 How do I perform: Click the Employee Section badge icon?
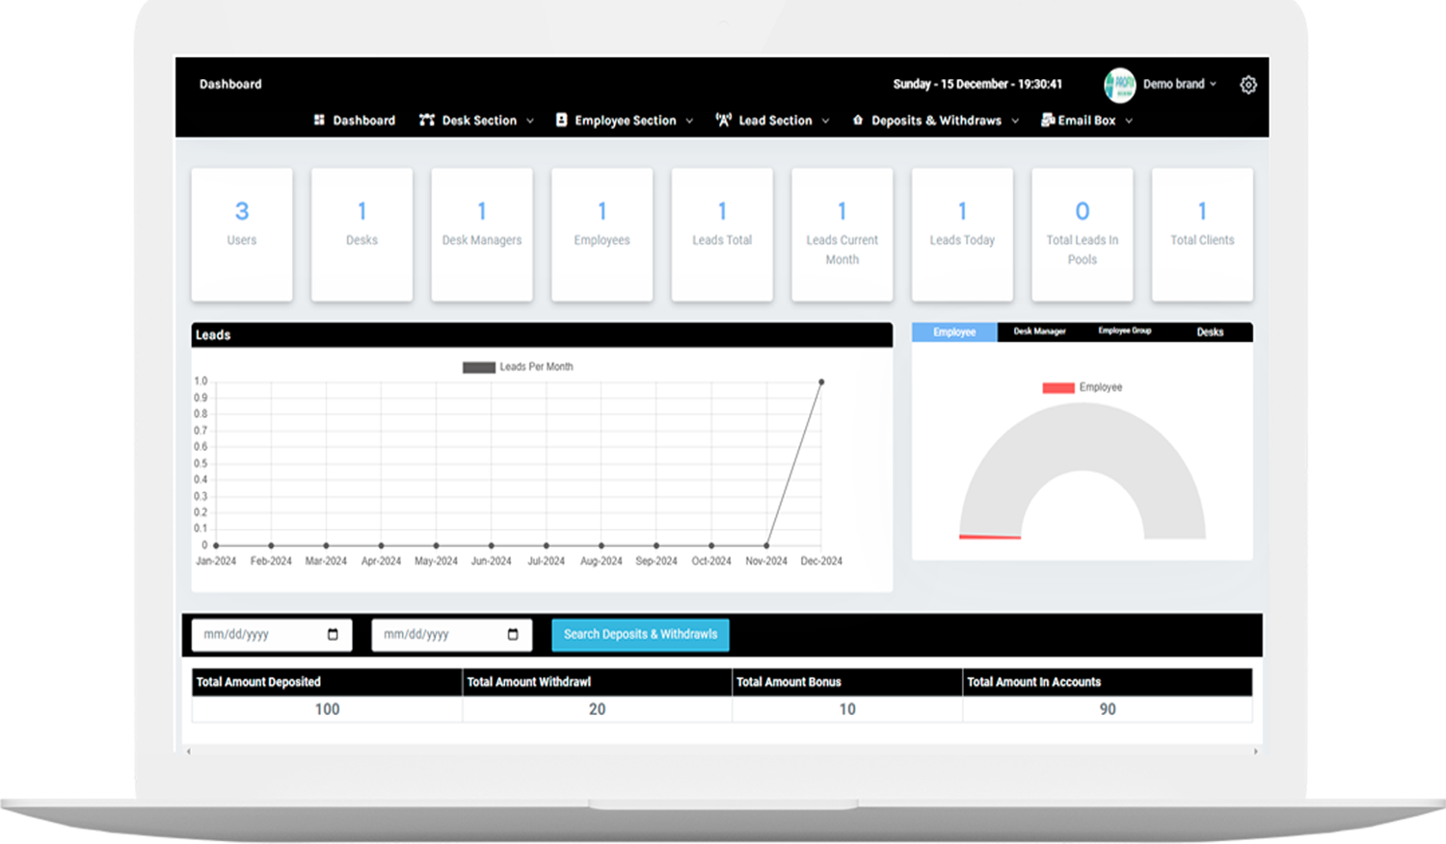[x=561, y=120]
